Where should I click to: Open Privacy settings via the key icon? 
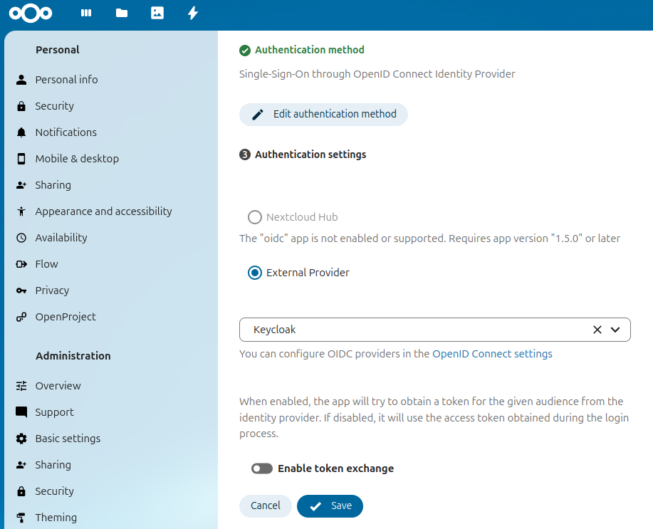click(21, 290)
